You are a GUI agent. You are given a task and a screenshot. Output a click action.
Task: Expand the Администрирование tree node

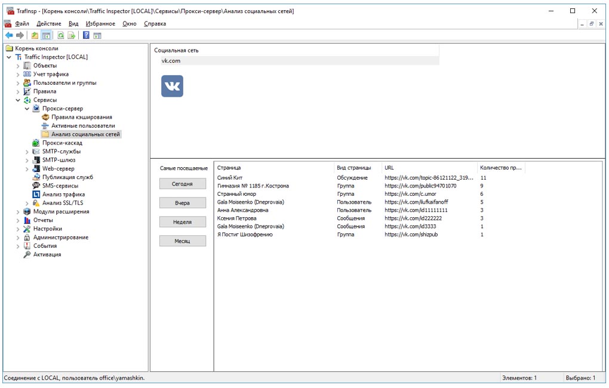tap(18, 238)
